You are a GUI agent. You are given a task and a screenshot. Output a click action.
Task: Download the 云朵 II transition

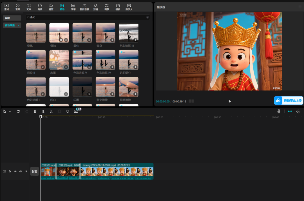coord(43,67)
